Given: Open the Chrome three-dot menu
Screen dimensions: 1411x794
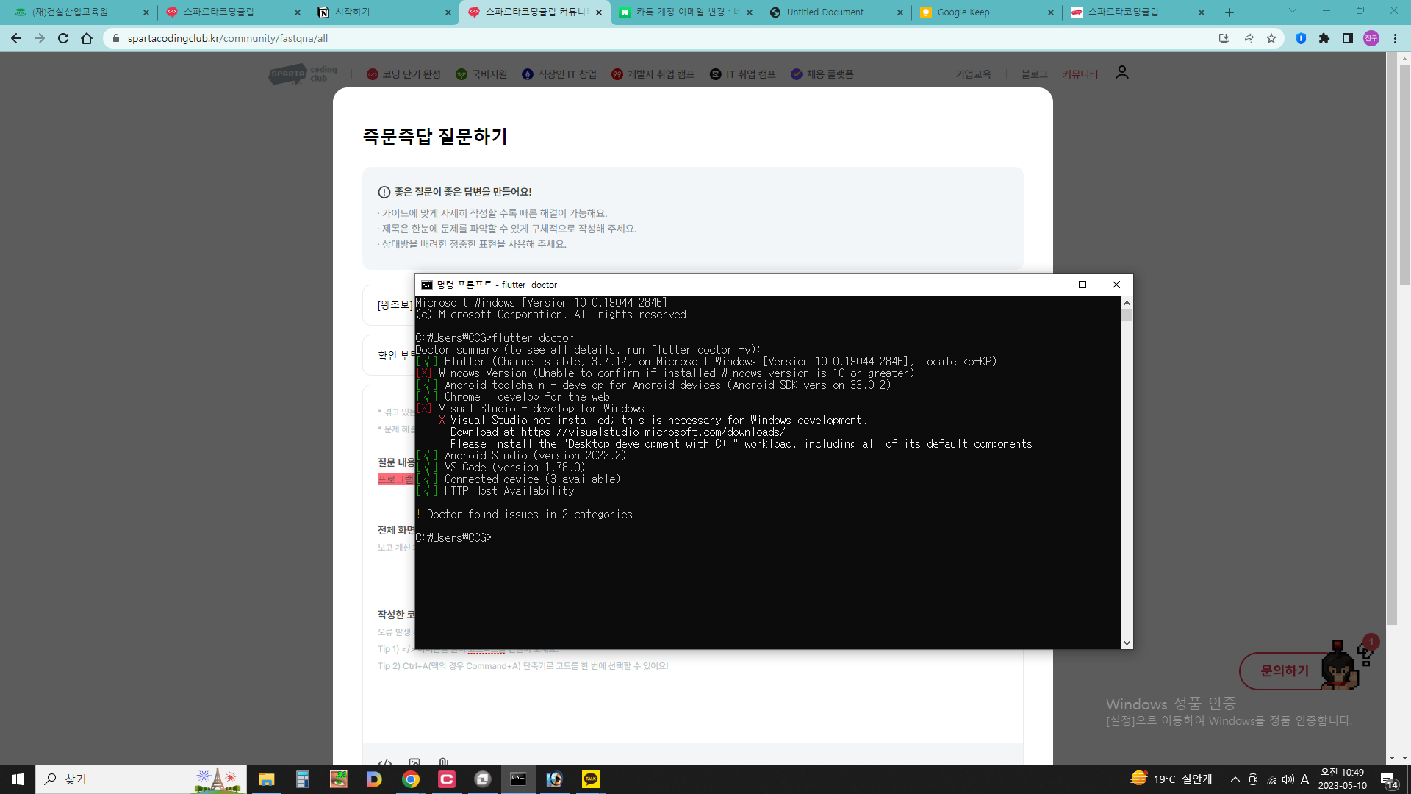Looking at the screenshot, I should pos(1395,38).
